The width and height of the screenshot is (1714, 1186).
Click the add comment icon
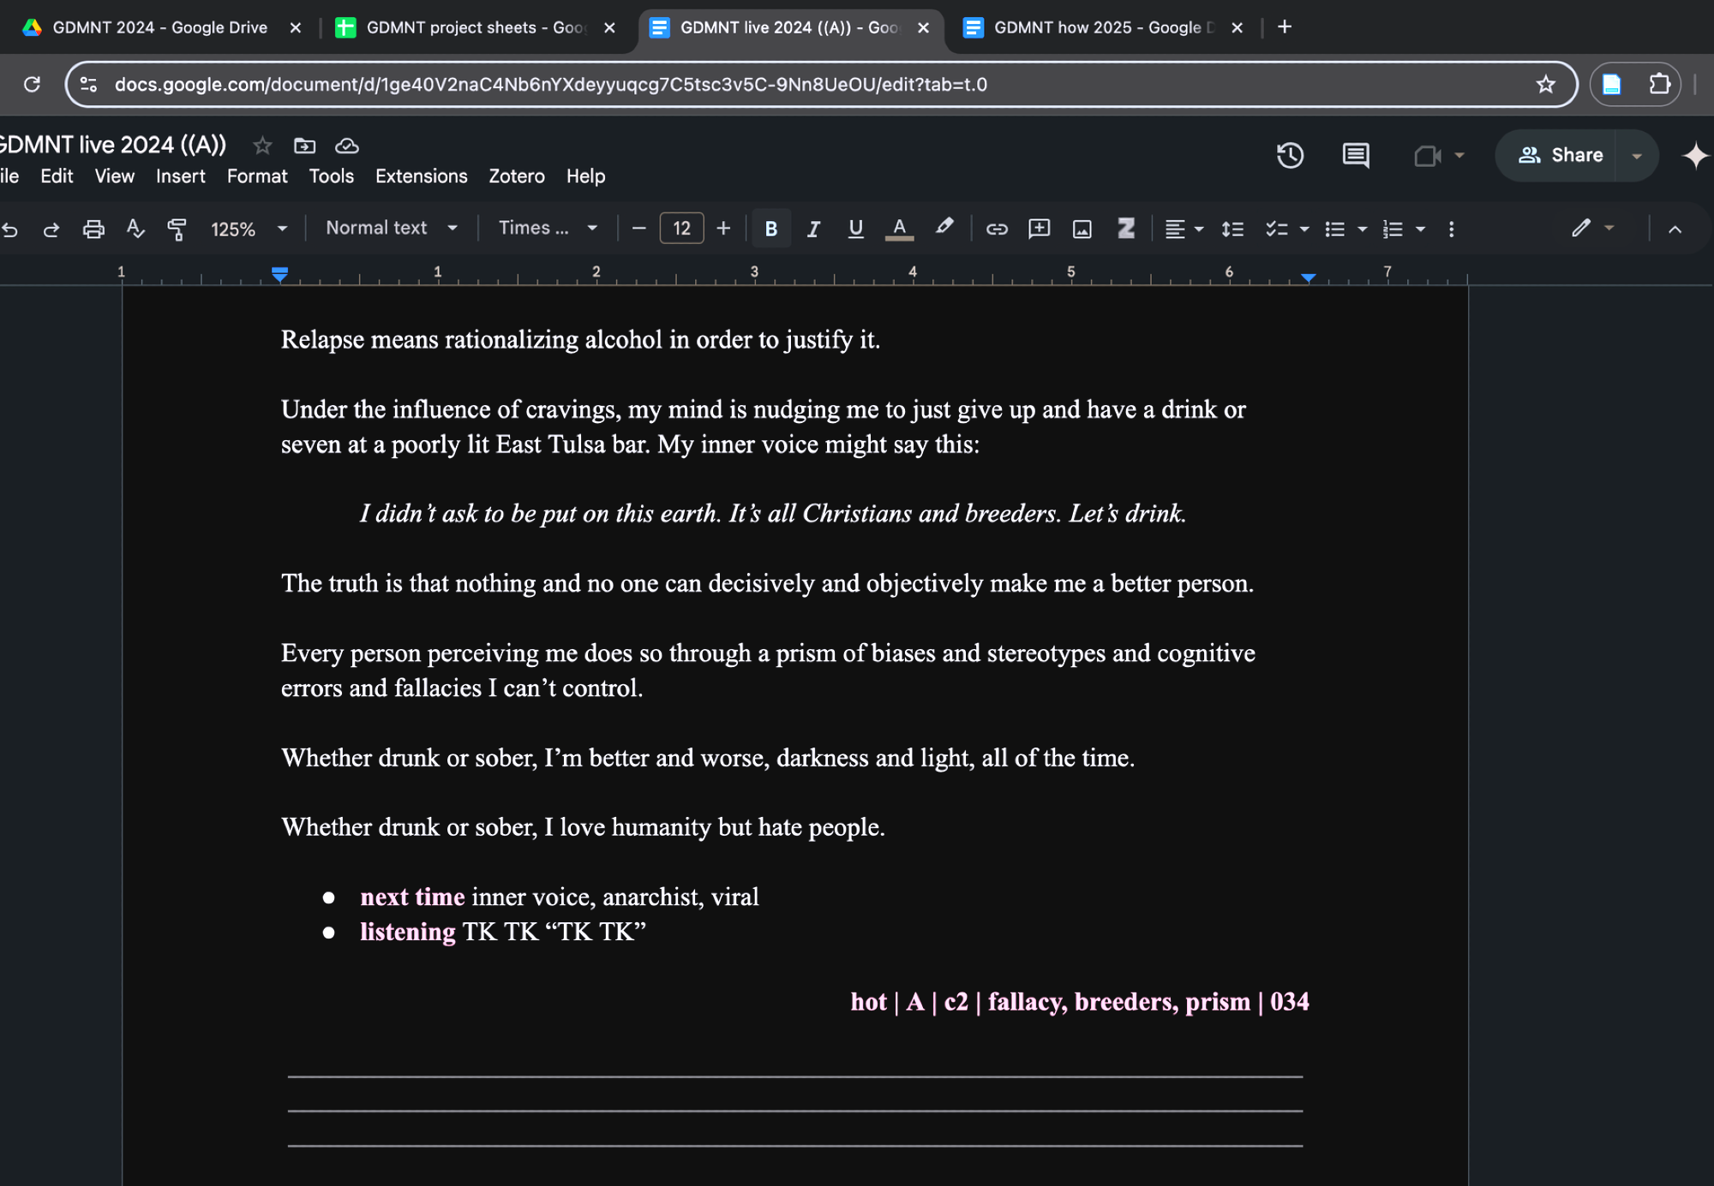pos(1039,229)
